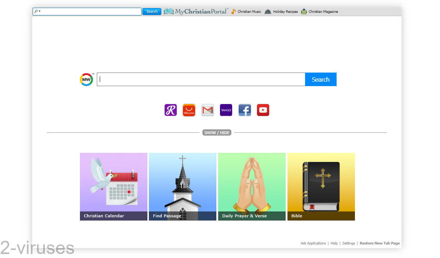Click Restore New Tab Page
Image resolution: width=440 pixels, height=258 pixels.
point(379,243)
